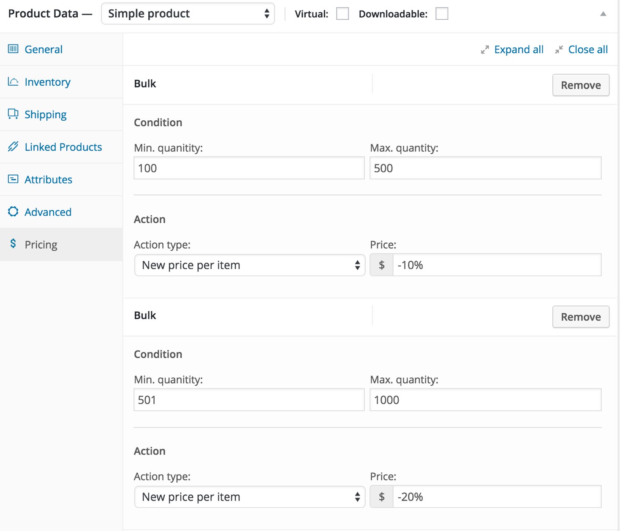Viewport: 620px width, 531px height.
Task: Click the Price field showing -10%
Action: tap(497, 265)
